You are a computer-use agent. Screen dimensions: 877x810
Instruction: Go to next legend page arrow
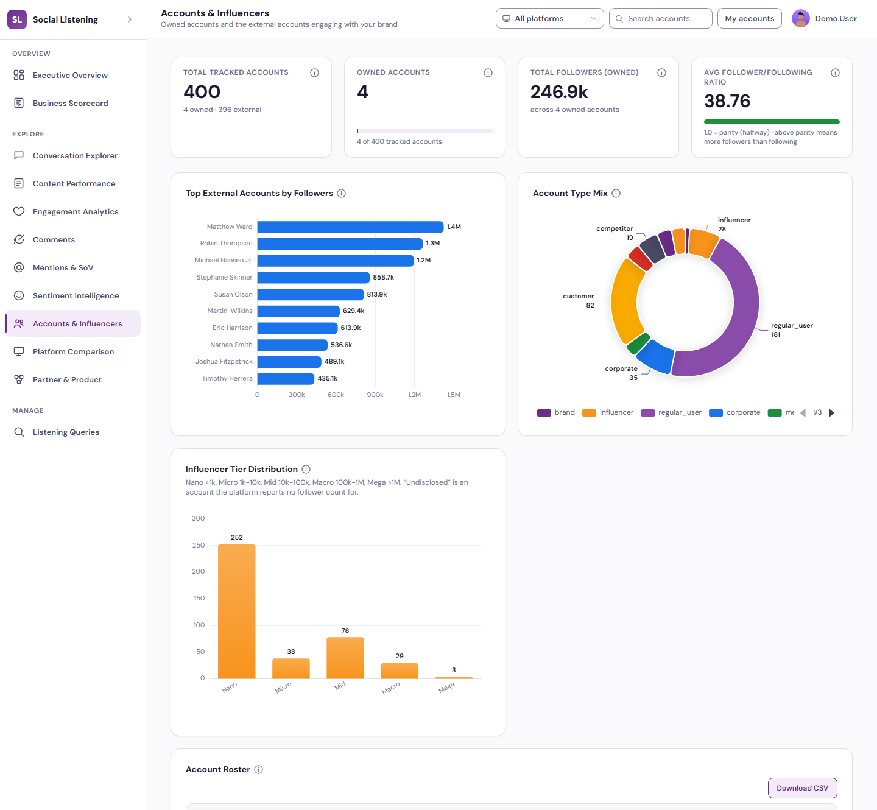pos(831,412)
